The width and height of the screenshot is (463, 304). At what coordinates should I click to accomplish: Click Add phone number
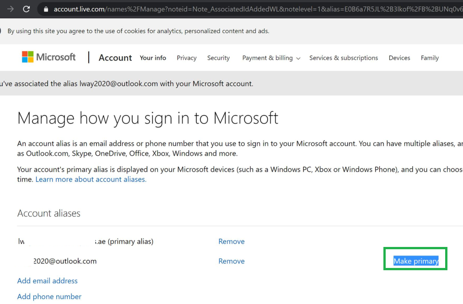point(49,296)
